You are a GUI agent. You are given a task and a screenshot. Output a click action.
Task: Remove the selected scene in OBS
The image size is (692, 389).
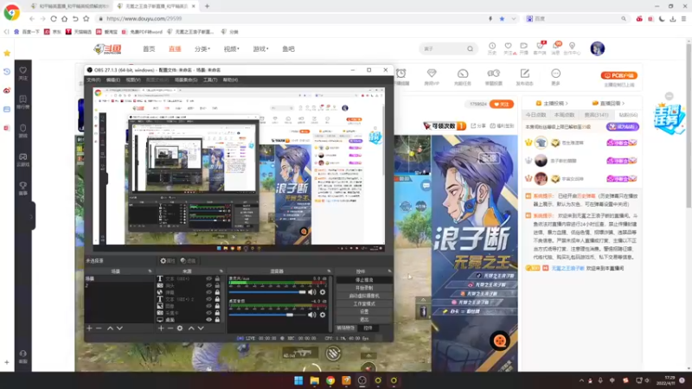click(x=99, y=328)
